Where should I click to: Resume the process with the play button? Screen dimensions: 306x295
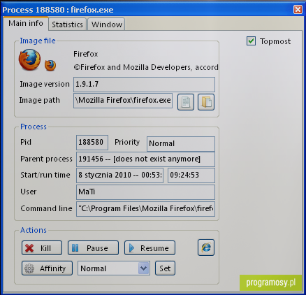tap(150, 248)
